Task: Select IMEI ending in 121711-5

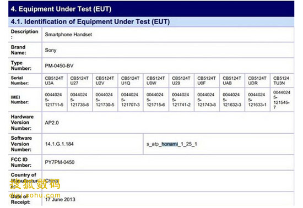Action: 54,100
